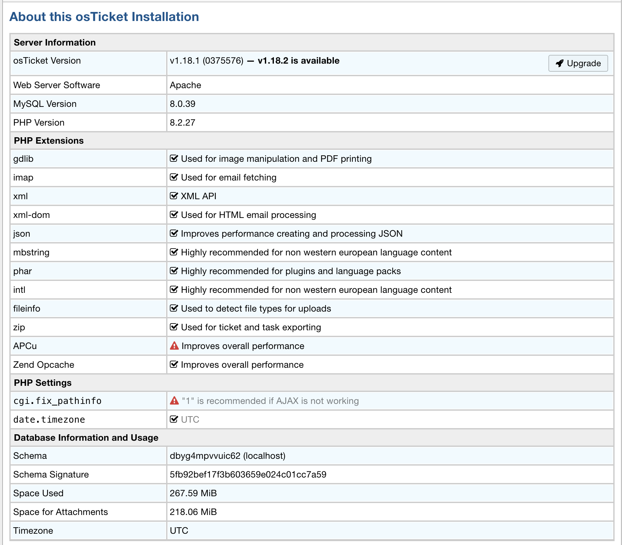The width and height of the screenshot is (622, 545).
Task: Click the Upgrade button
Action: [x=578, y=63]
